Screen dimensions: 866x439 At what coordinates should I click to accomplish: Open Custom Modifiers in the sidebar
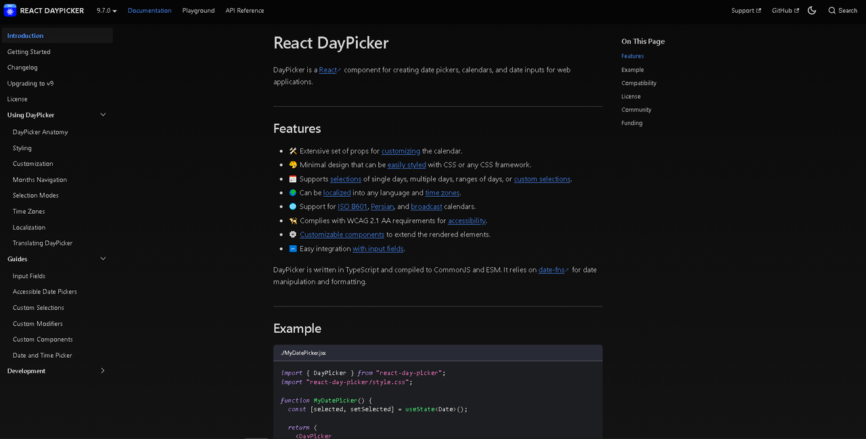click(38, 324)
